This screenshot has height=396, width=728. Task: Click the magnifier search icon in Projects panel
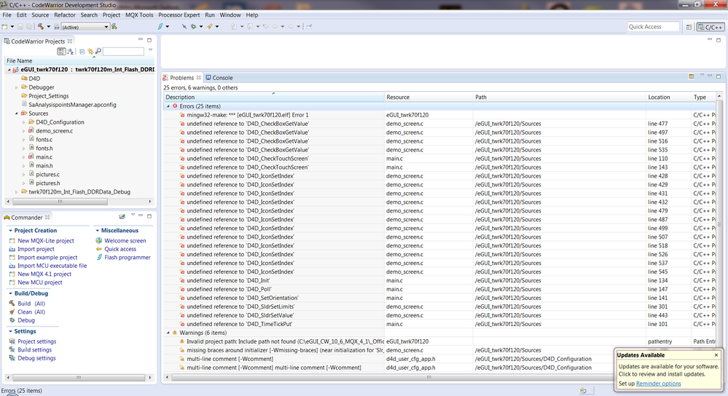point(98,52)
